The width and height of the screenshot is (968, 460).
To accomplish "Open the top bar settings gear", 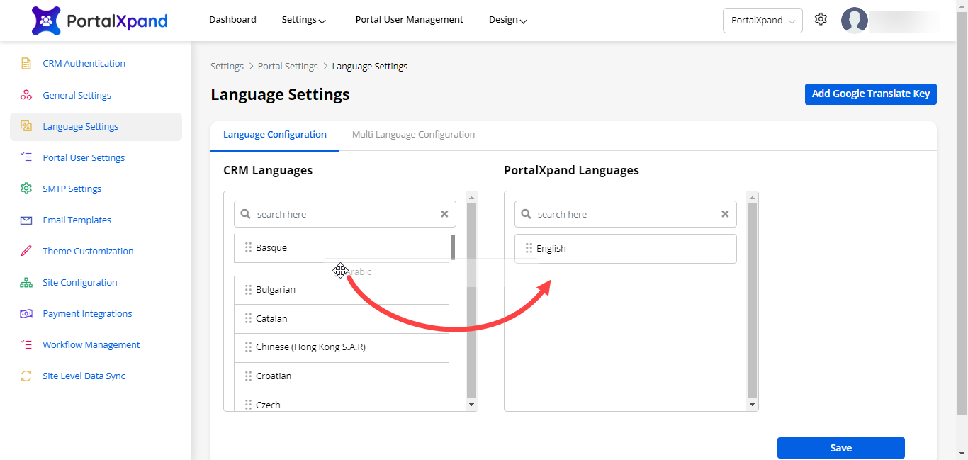I will click(821, 20).
